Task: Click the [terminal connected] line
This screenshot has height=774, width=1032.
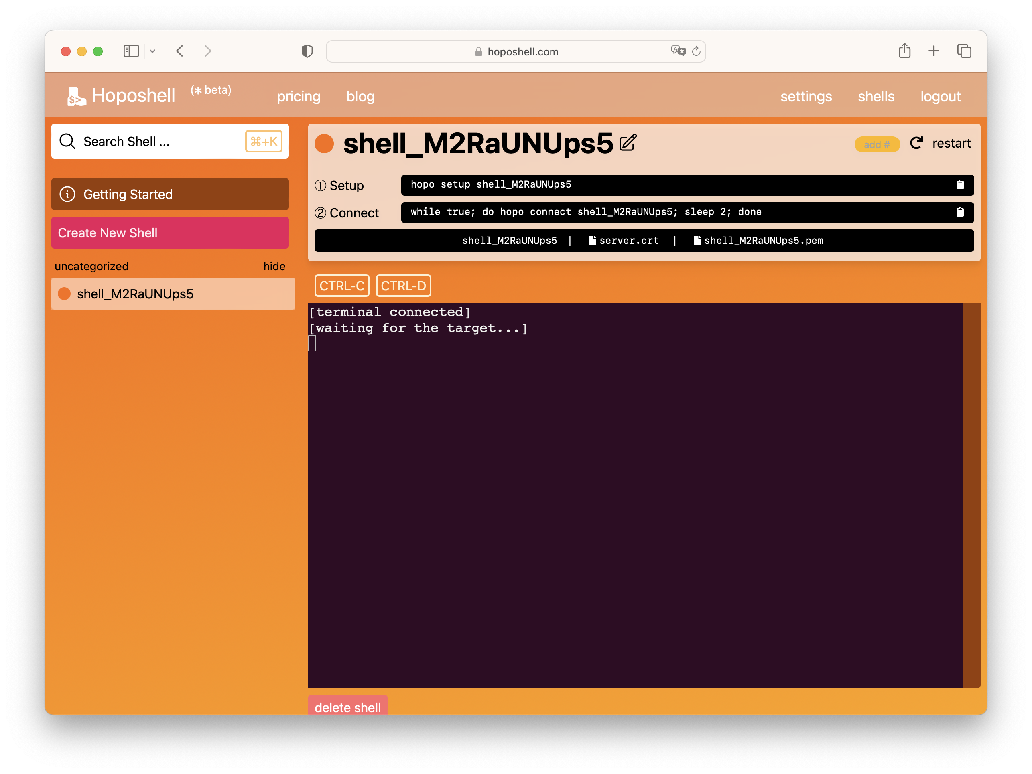Action: coord(390,312)
